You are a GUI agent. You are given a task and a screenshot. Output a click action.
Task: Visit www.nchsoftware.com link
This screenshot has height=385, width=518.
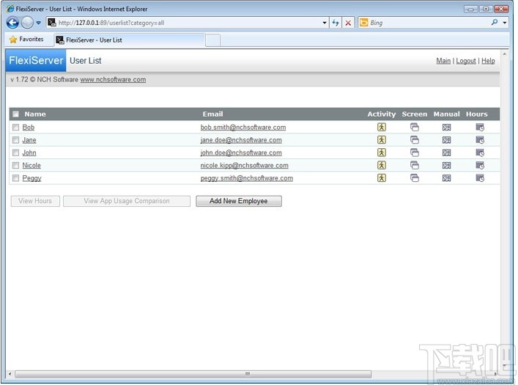click(113, 80)
